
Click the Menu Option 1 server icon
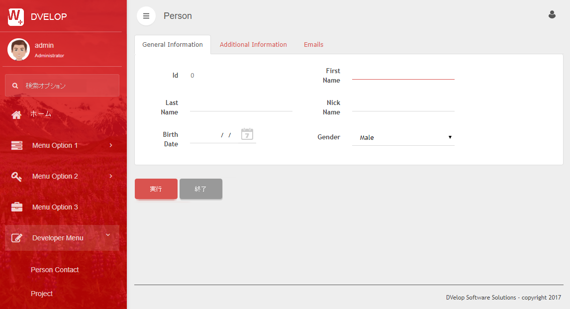(16, 145)
